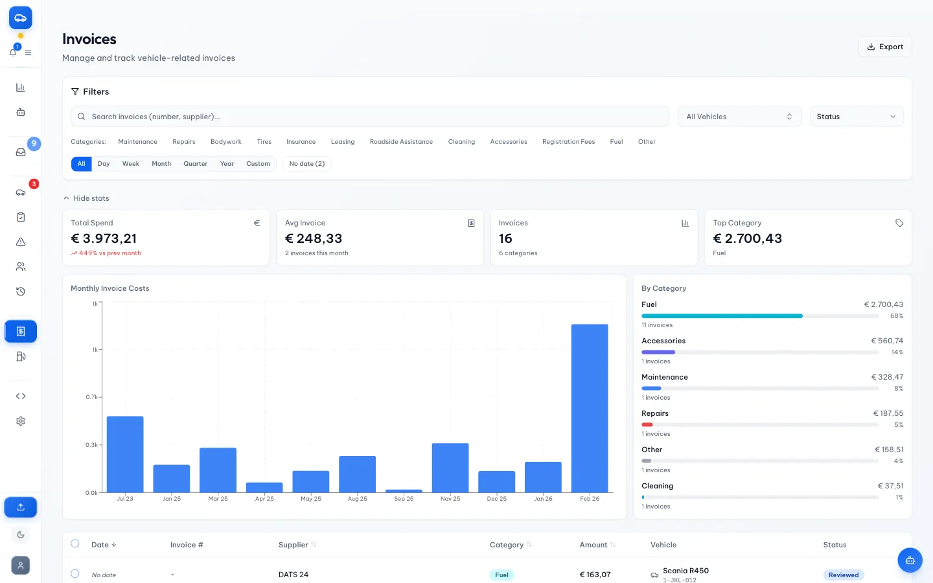This screenshot has height=583, width=933.
Task: Select the Custom period tab
Action: click(258, 164)
